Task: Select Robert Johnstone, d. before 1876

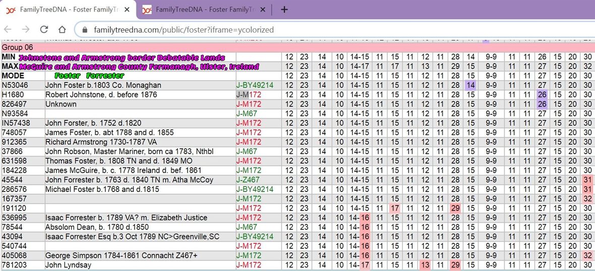Action: pos(101,95)
